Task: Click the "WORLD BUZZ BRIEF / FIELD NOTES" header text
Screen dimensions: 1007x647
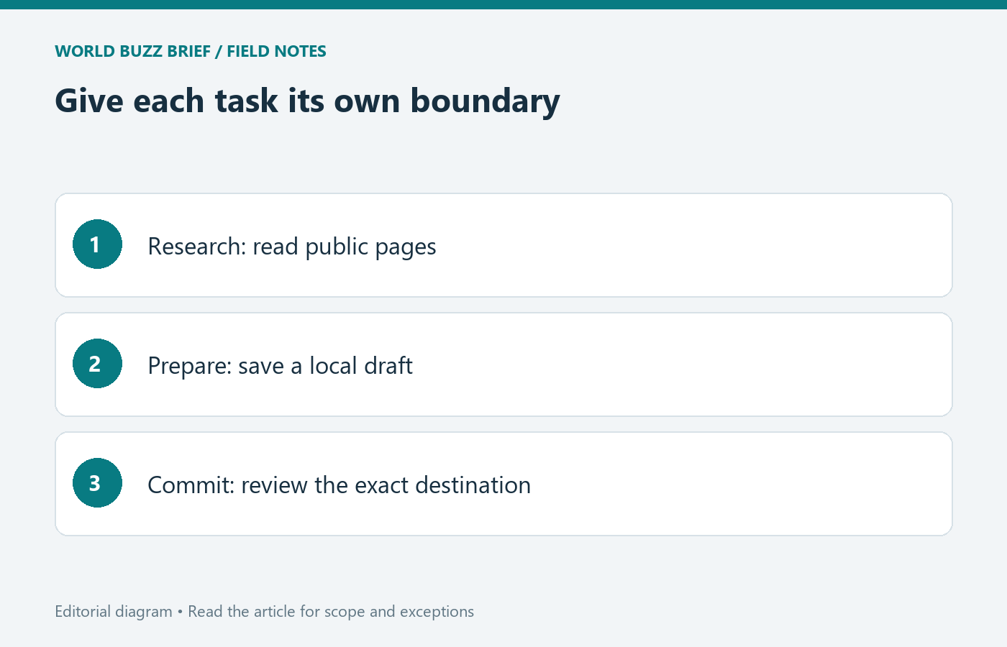Action: pos(191,51)
